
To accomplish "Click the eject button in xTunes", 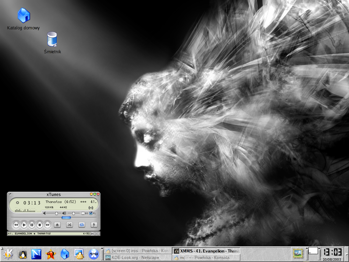I will [57, 225].
